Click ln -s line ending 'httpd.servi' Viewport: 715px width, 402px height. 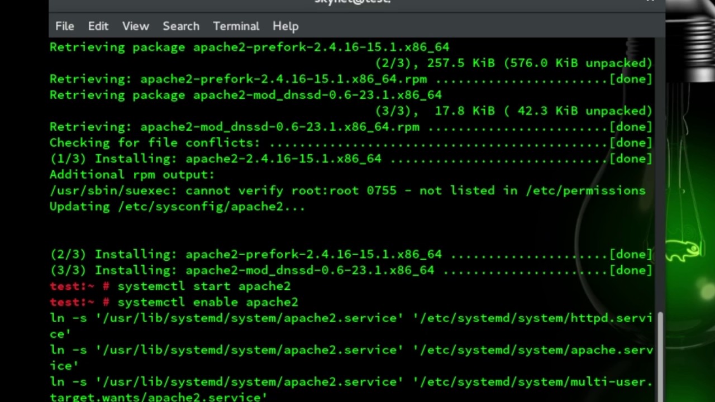tap(351, 318)
